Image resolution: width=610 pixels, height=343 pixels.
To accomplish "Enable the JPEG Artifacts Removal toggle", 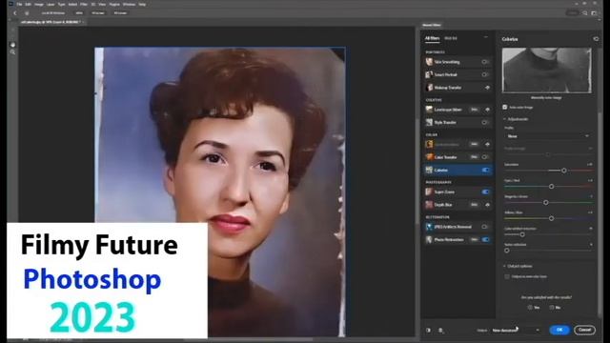I will click(x=485, y=227).
